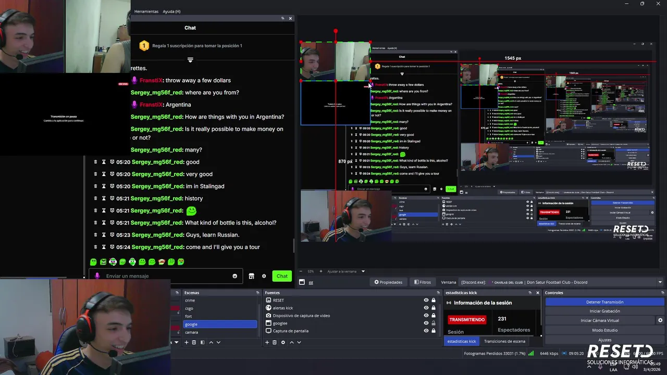The width and height of the screenshot is (667, 375).
Task: Timeout user on 05:23 'Guys, learn Russian' message
Action: [104, 235]
